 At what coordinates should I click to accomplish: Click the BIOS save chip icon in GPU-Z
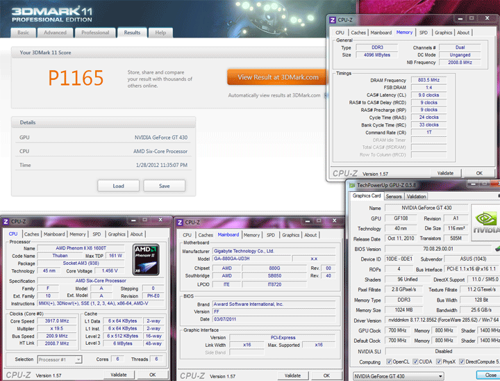(497, 248)
